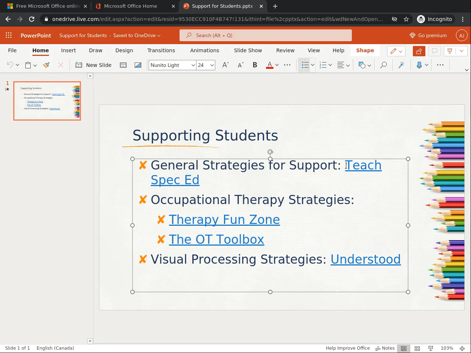Expand the bullet styles dropdown arrow
Image resolution: width=471 pixels, height=353 pixels.
[x=312, y=65]
